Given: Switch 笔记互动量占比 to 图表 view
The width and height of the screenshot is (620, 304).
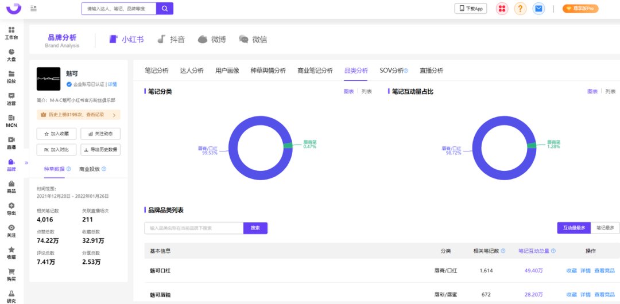Looking at the screenshot, I should click(592, 91).
